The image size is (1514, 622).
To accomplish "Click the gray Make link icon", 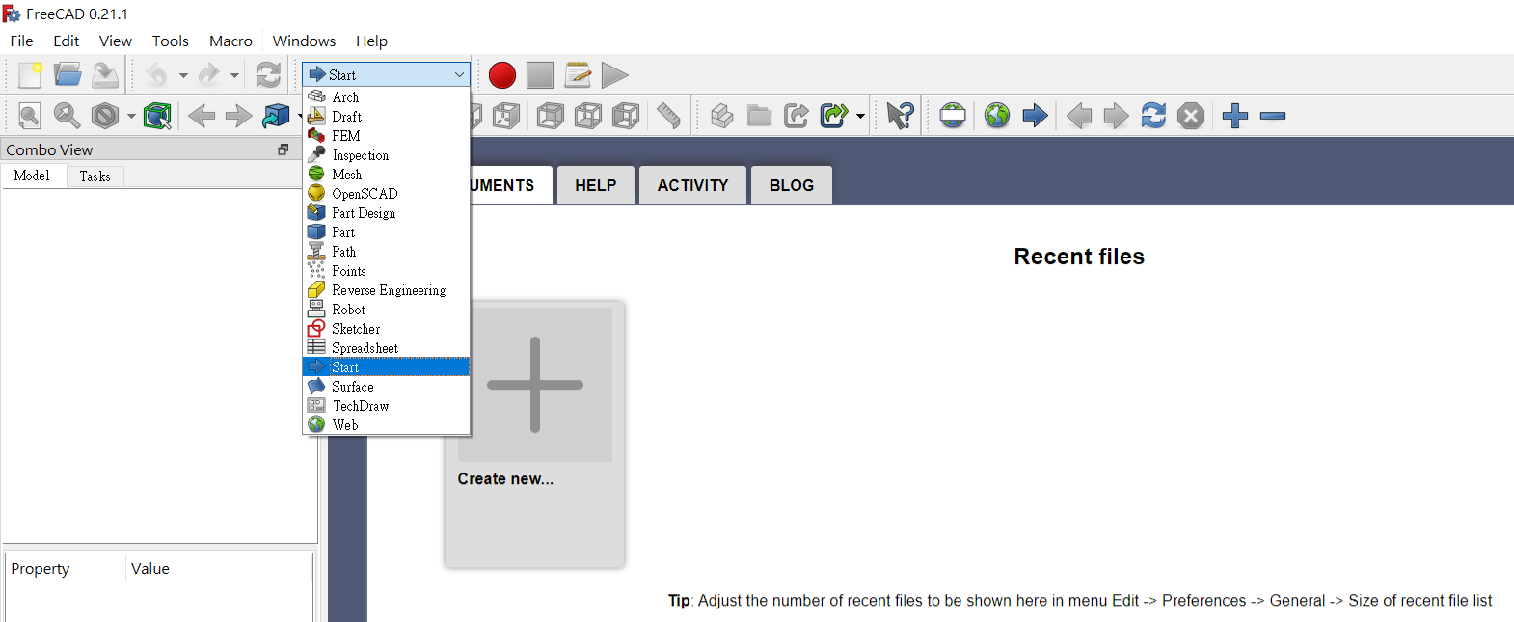I will pos(797,116).
